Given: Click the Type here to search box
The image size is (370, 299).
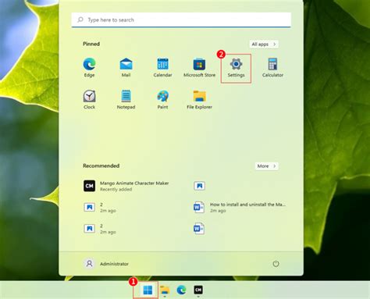Looking at the screenshot, I should click(181, 20).
